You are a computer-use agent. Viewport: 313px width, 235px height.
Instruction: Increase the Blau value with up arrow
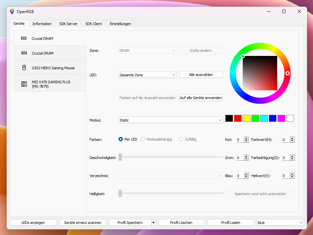pos(246,174)
